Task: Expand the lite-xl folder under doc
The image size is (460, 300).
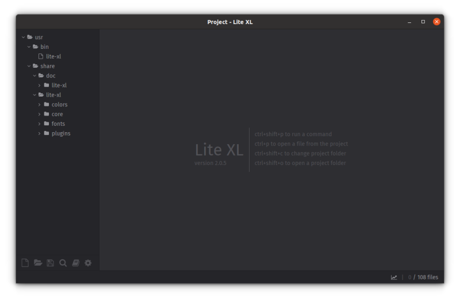Action: [40, 85]
